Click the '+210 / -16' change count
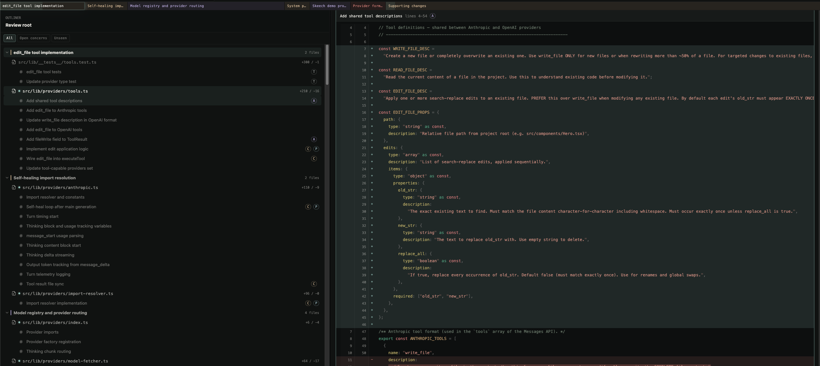The height and width of the screenshot is (366, 820). pos(309,91)
